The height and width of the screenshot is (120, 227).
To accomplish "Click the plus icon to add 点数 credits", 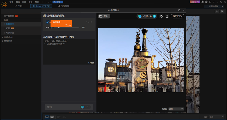I will tap(154, 16).
